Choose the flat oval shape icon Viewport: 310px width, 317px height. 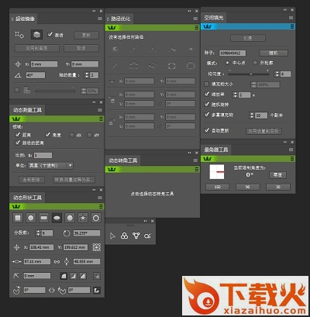pos(57,218)
